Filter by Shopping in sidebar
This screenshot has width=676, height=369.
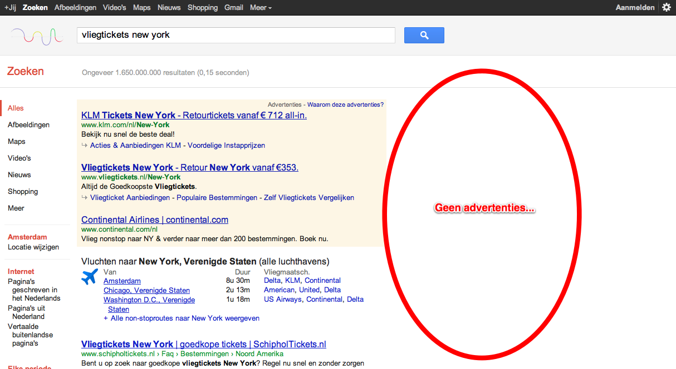pos(23,192)
